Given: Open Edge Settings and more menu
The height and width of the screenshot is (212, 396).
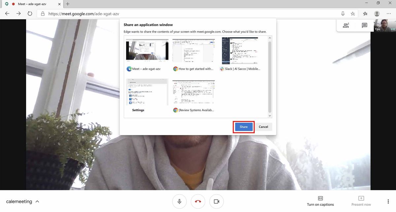Looking at the screenshot, I should 389,14.
